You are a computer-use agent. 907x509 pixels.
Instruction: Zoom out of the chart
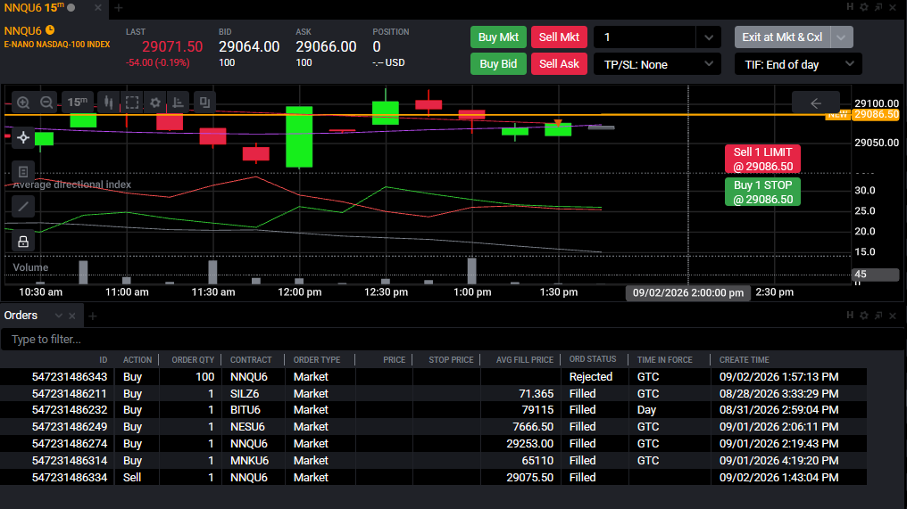46,103
